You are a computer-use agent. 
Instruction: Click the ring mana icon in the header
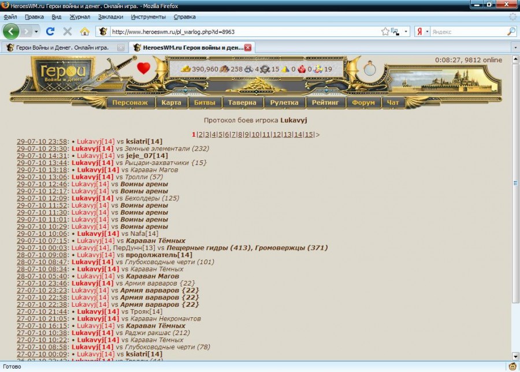pos(370,69)
